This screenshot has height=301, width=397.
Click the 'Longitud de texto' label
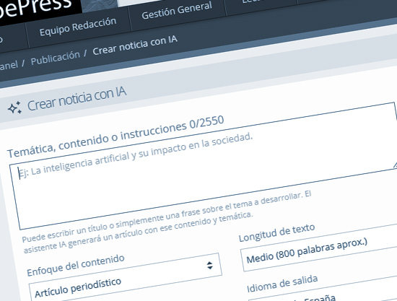pos(277,232)
